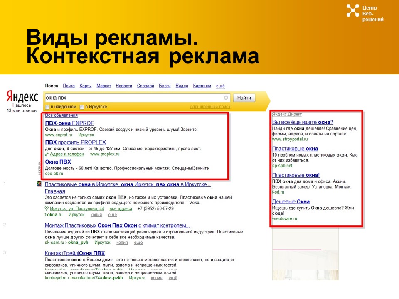Viewport: 399px width, 299px height.
Task: Enable the в найденном checkbox
Action: point(47,106)
